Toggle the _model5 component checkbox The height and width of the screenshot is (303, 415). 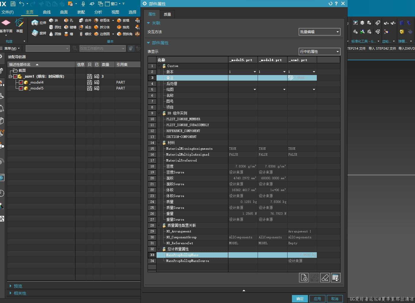(x=21, y=88)
